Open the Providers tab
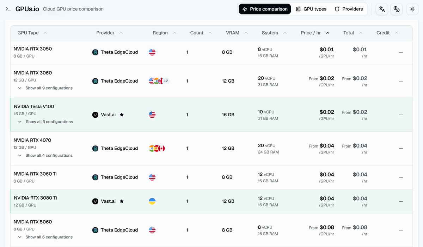Viewport: 423px width, 247px height. coord(349,9)
